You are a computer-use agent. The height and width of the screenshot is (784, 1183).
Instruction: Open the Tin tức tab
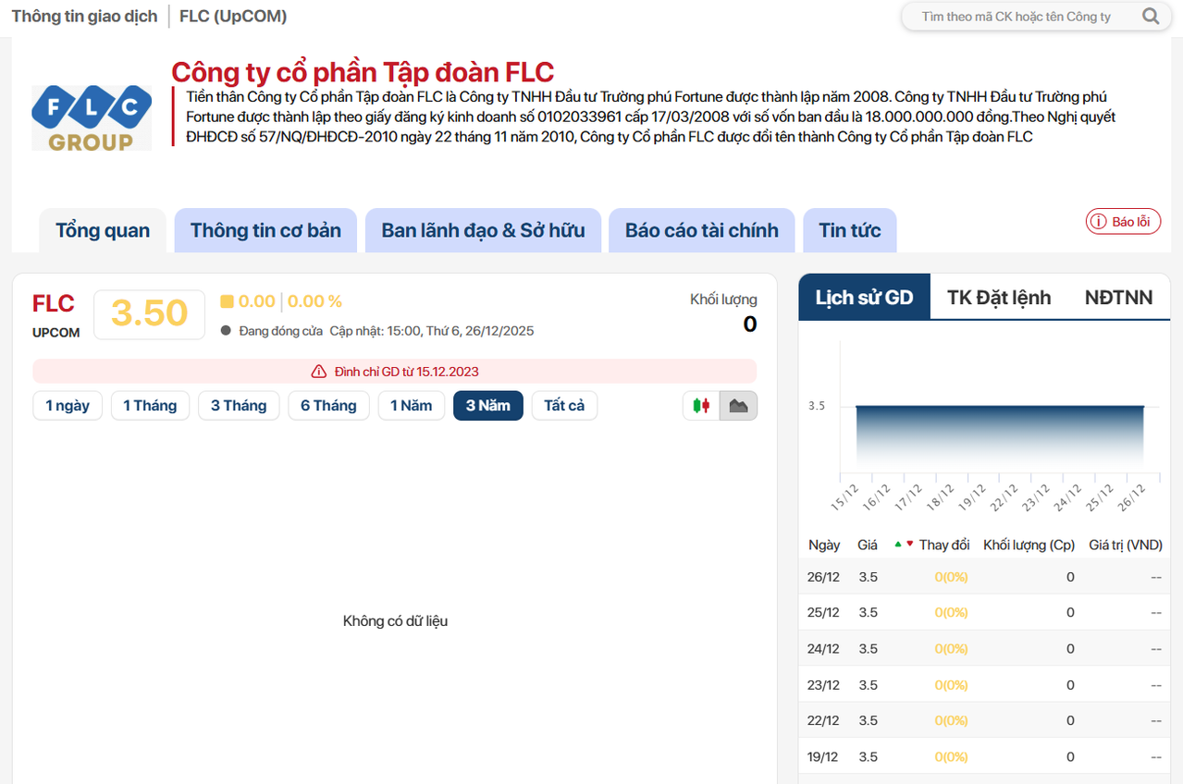pyautogui.click(x=849, y=230)
